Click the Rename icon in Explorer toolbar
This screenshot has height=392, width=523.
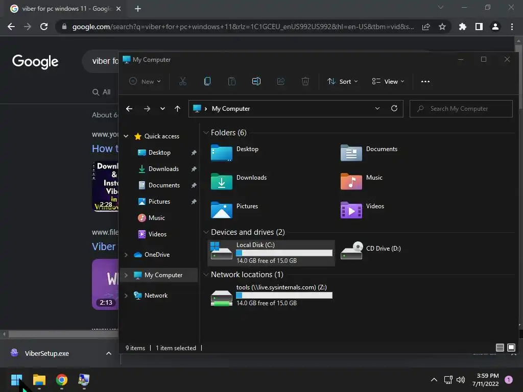pyautogui.click(x=256, y=81)
